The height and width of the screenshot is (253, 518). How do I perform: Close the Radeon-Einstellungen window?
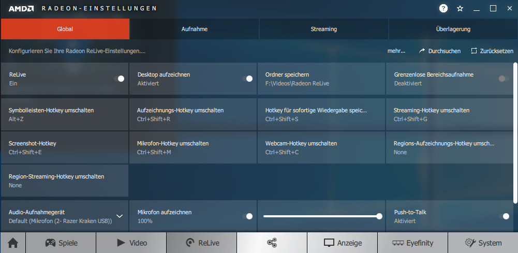point(509,9)
